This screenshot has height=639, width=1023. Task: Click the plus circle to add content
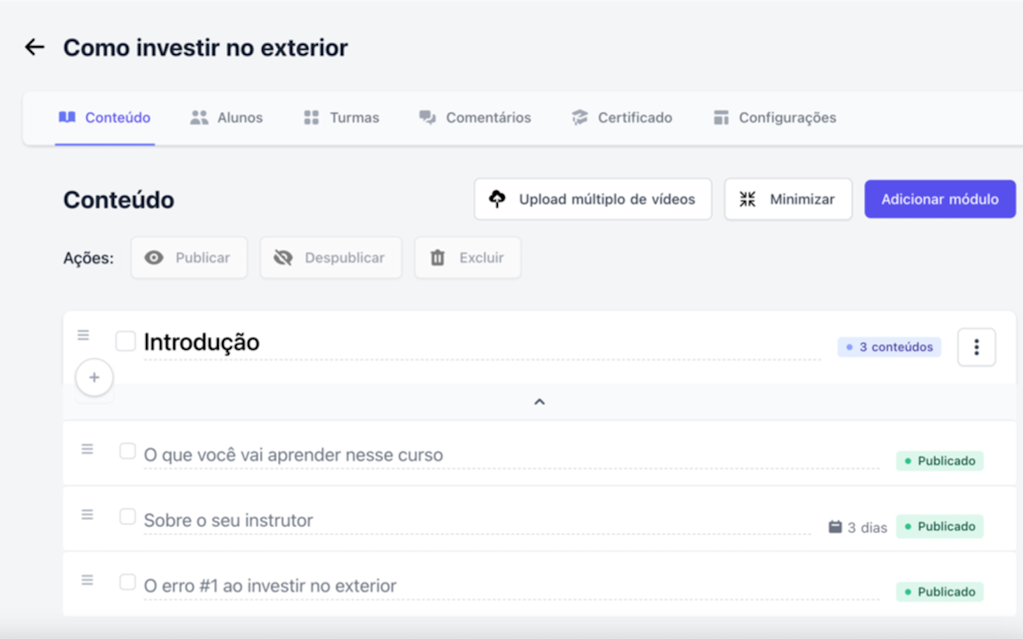pyautogui.click(x=94, y=378)
